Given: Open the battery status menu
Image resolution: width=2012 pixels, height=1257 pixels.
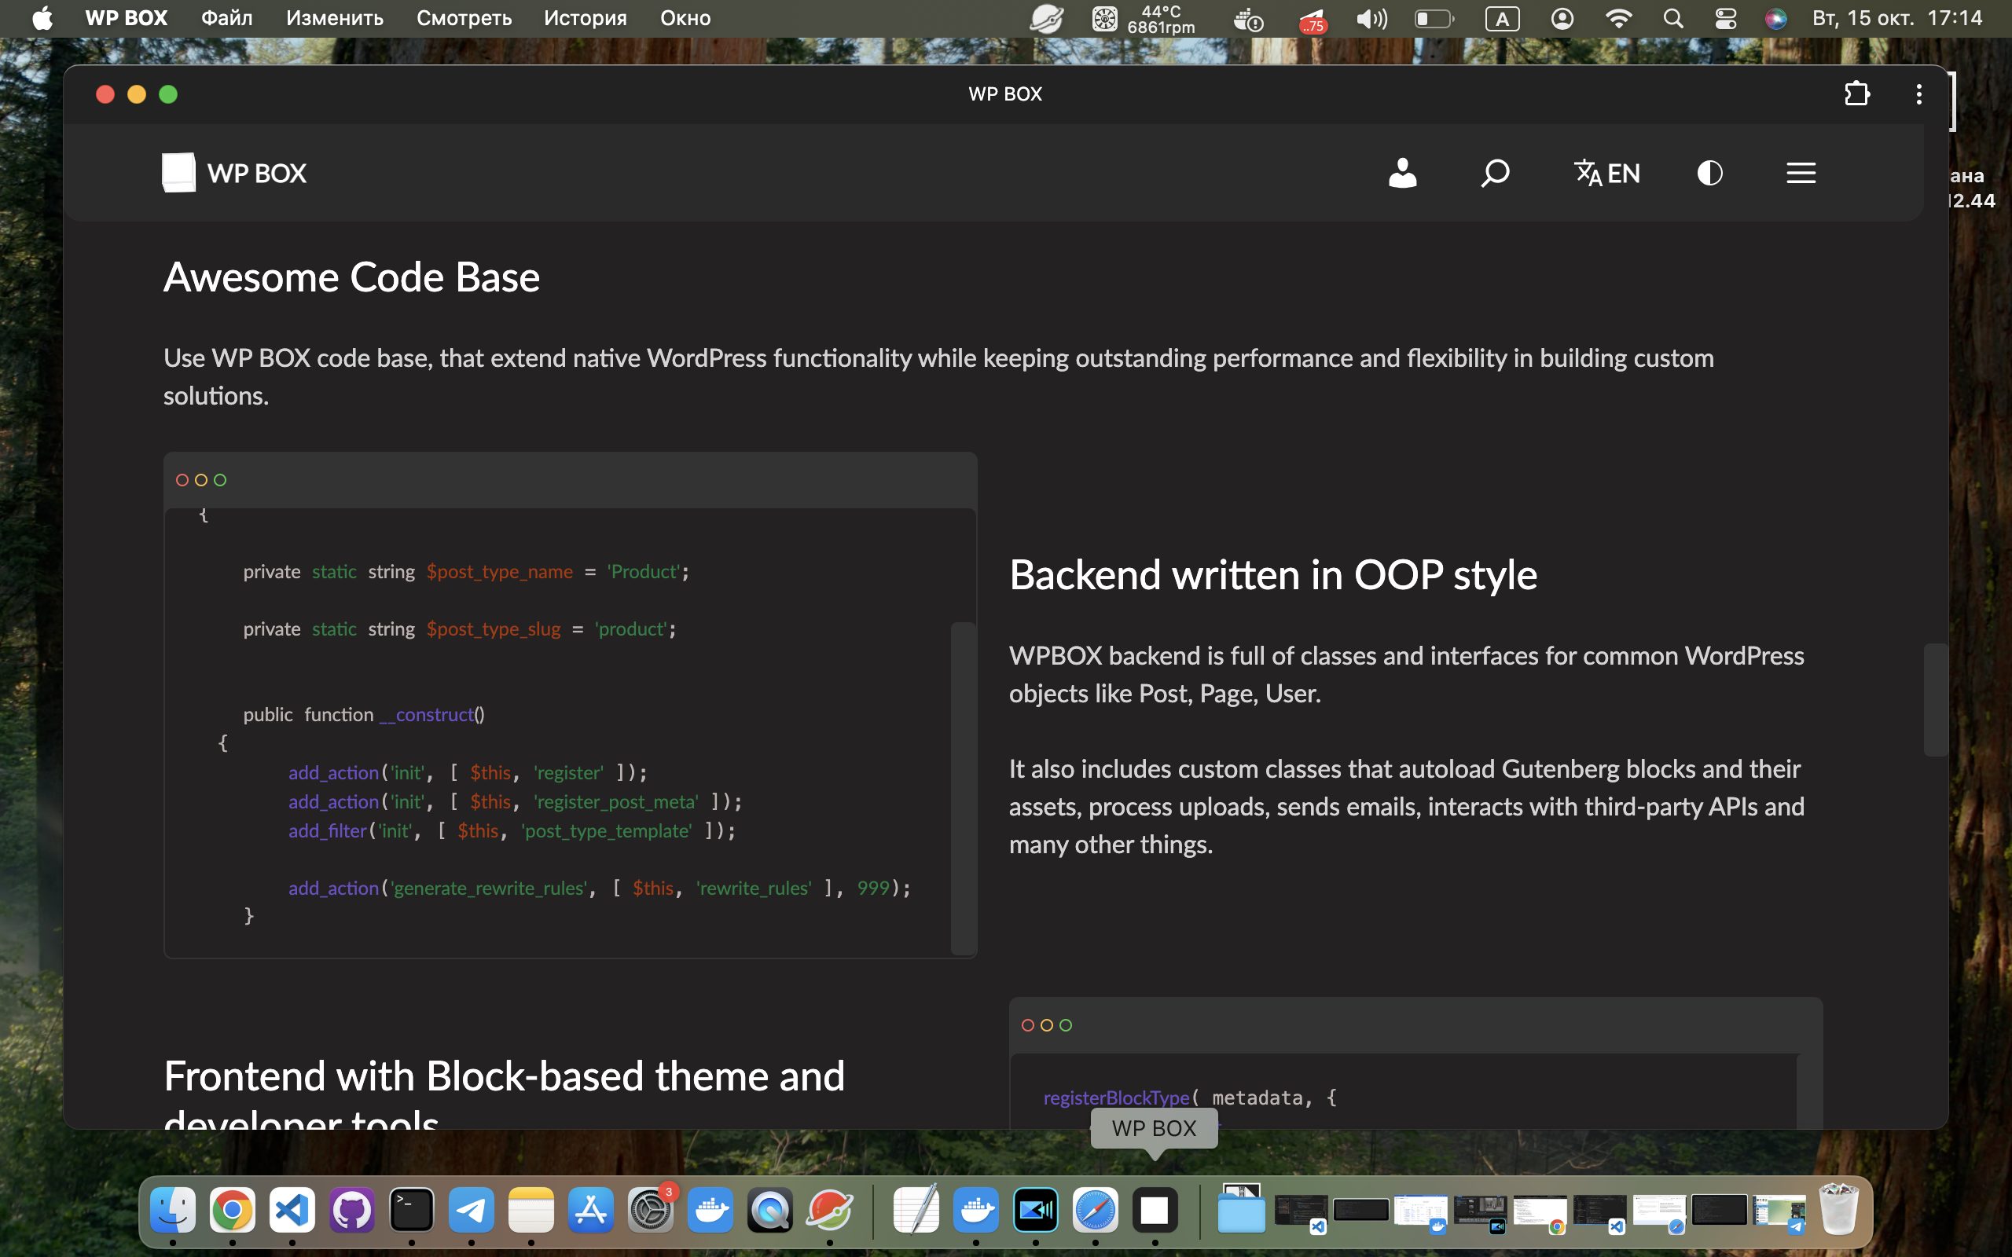Looking at the screenshot, I should click(x=1434, y=18).
